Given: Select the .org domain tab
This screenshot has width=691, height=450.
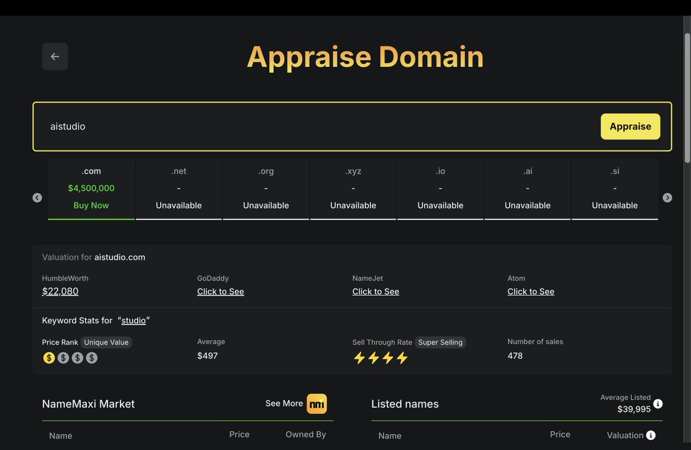Looking at the screenshot, I should [266, 189].
